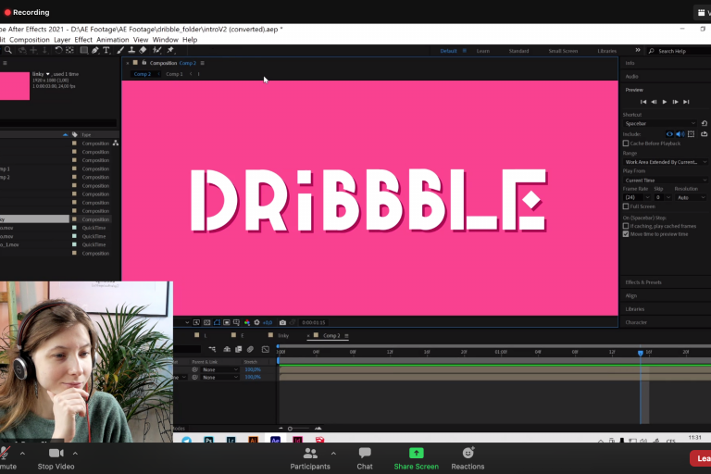Uncheck Move time to preview time

(627, 234)
